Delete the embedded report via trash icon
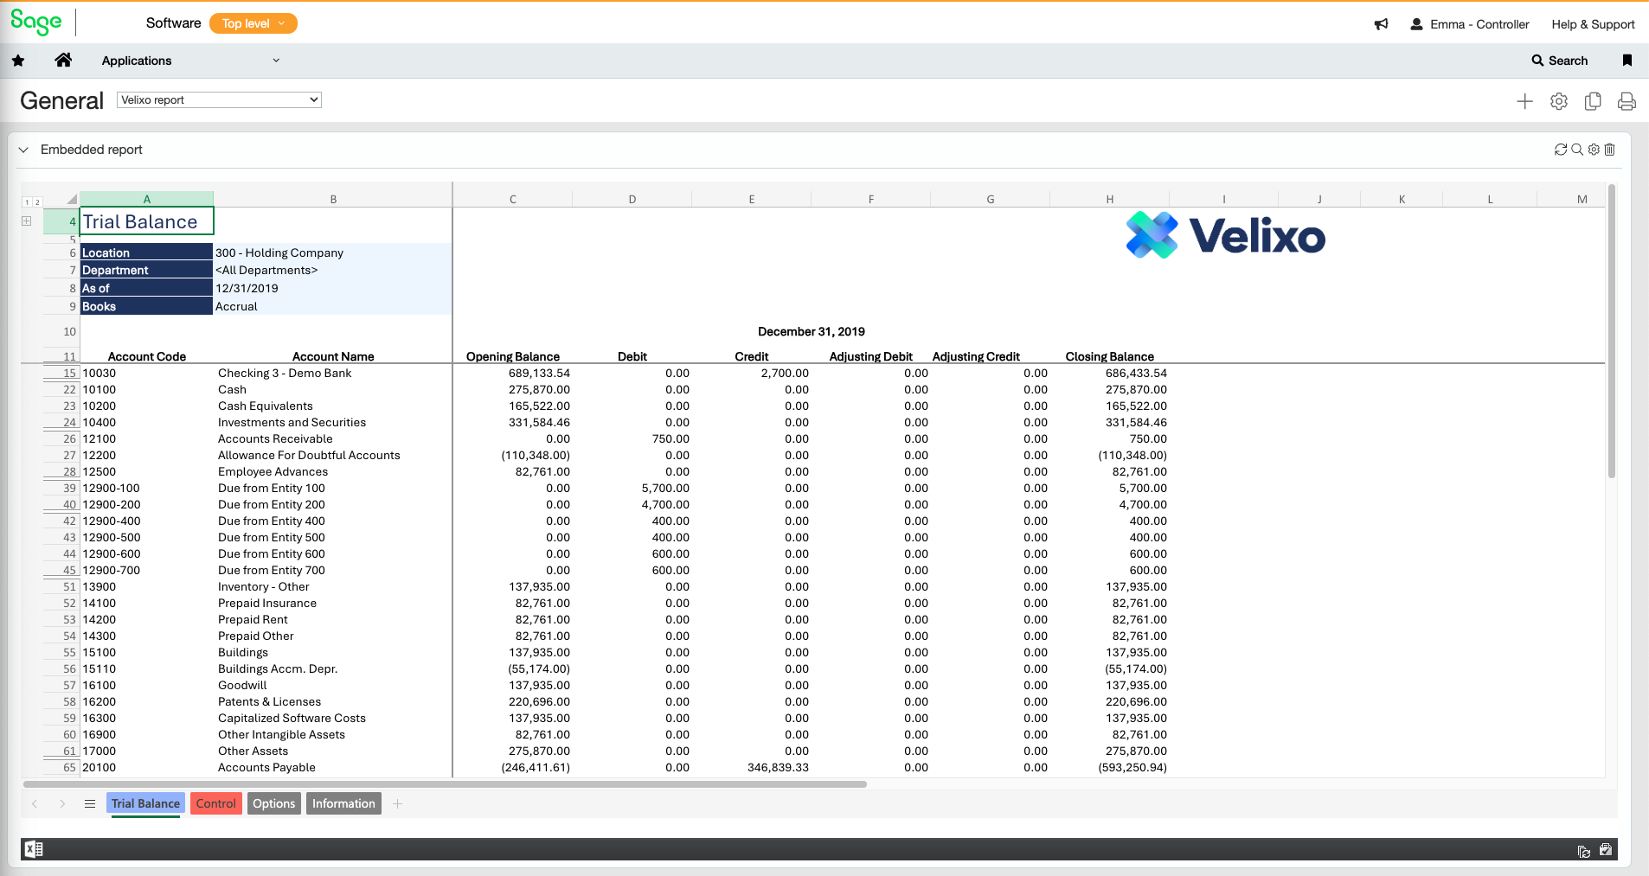 (x=1610, y=150)
